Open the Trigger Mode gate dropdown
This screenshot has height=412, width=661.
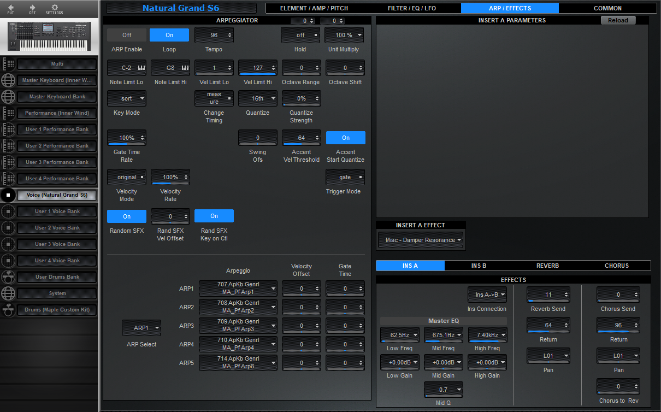click(345, 177)
